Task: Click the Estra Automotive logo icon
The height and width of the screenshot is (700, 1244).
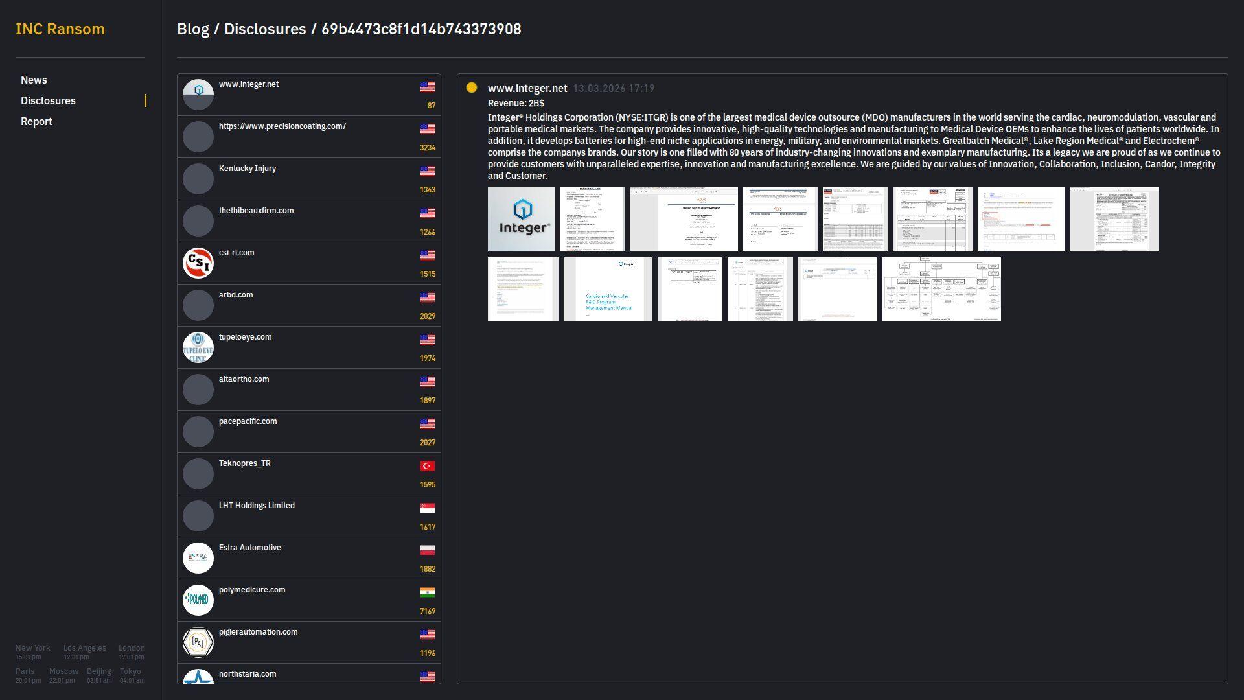Action: [198, 558]
